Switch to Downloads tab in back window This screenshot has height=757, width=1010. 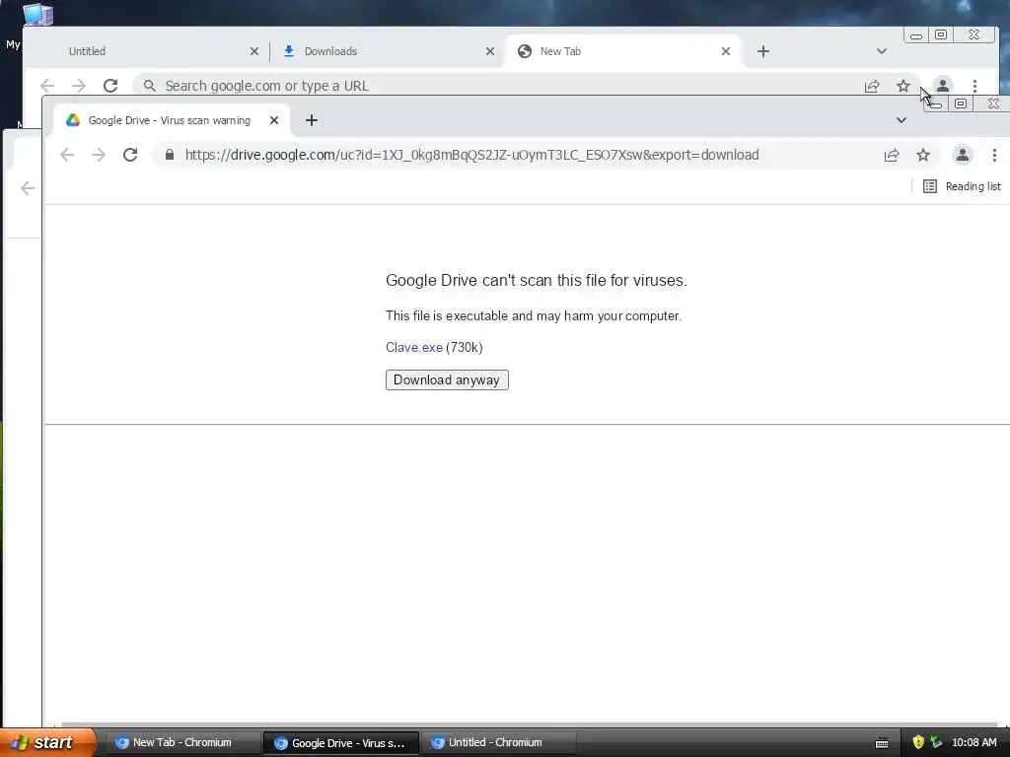[329, 51]
